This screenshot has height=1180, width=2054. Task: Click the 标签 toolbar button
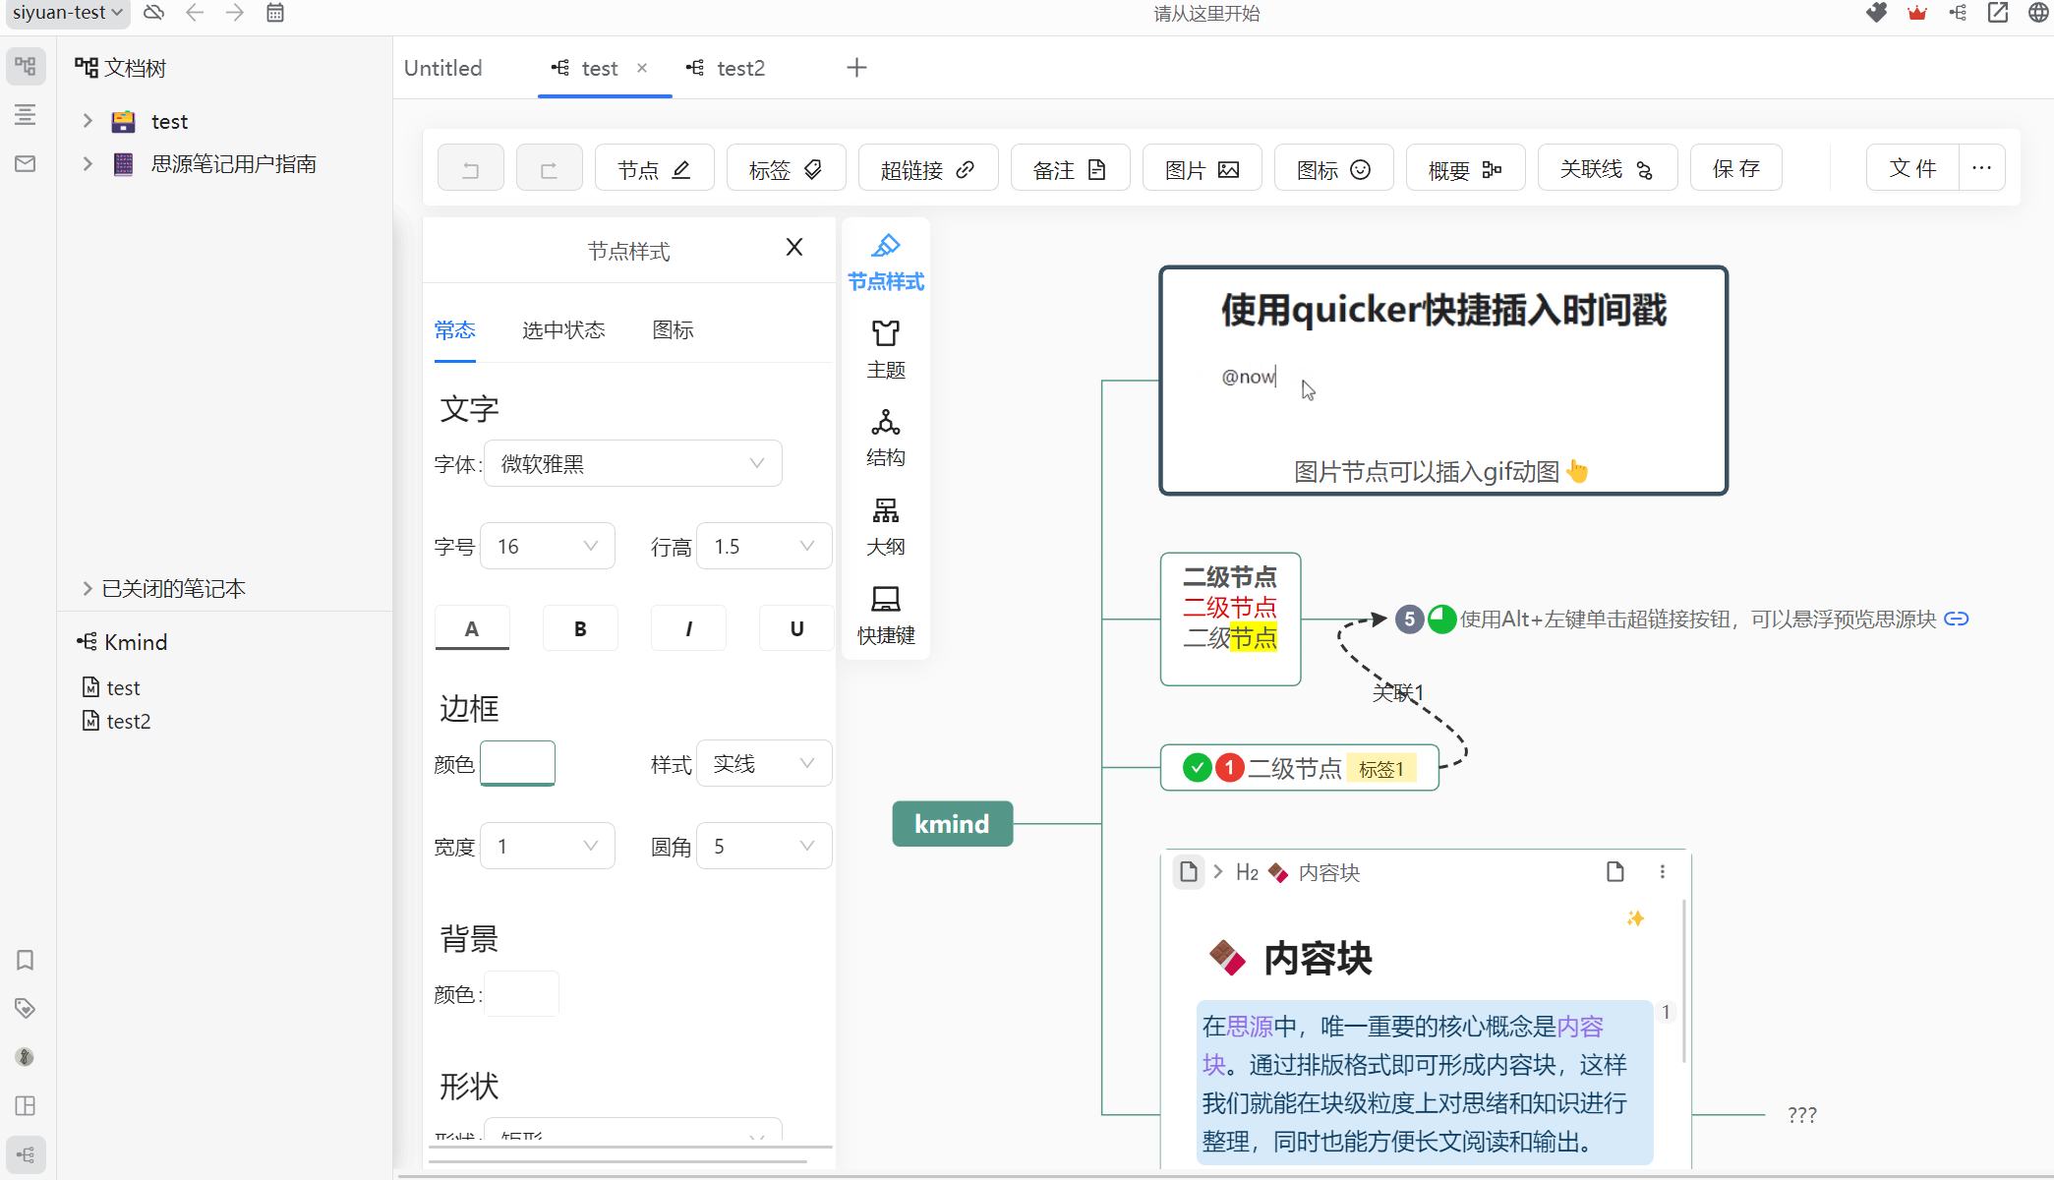pos(787,169)
